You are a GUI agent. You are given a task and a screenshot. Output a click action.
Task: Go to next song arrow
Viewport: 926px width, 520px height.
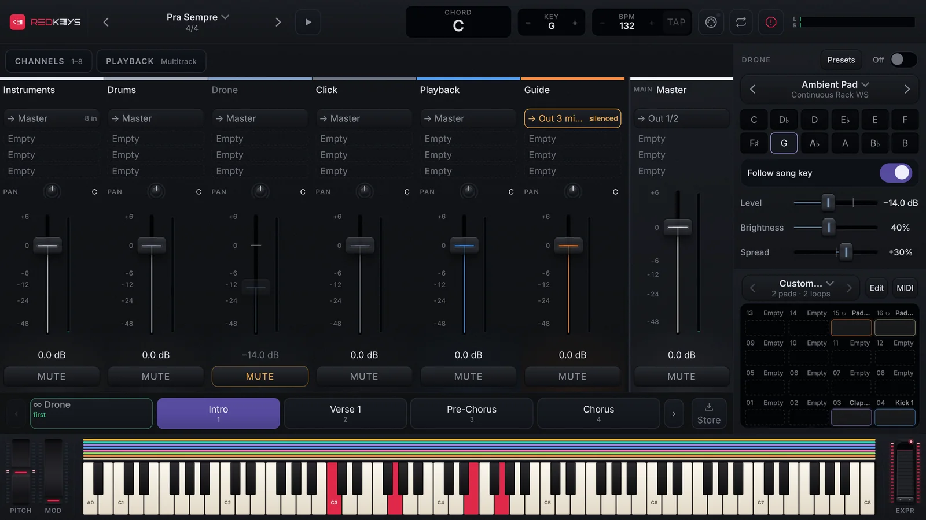278,22
